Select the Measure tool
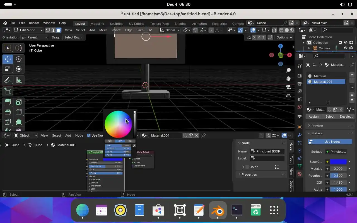The image size is (357, 223). click(x=19, y=81)
